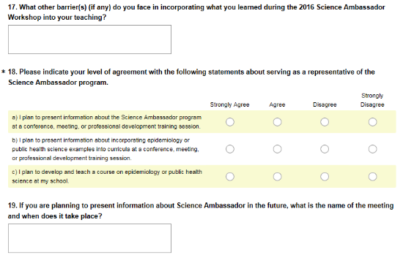Click the Strongly Agree column header
This screenshot has height=263, width=403.
(x=229, y=104)
